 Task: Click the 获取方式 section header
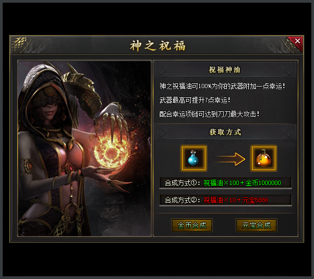pos(225,132)
